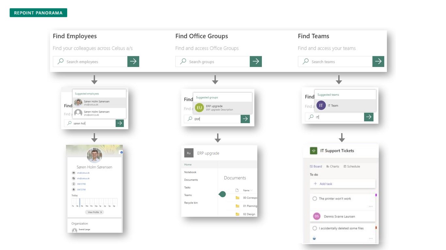Screen dimensions: 446x250
Task: Click the IT Support Tickets plan icon
Action: pyautogui.click(x=313, y=151)
